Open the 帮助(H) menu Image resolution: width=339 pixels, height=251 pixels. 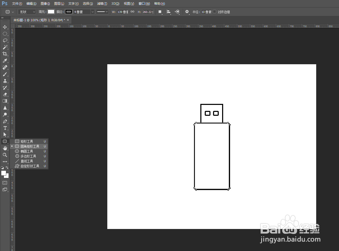click(x=159, y=4)
